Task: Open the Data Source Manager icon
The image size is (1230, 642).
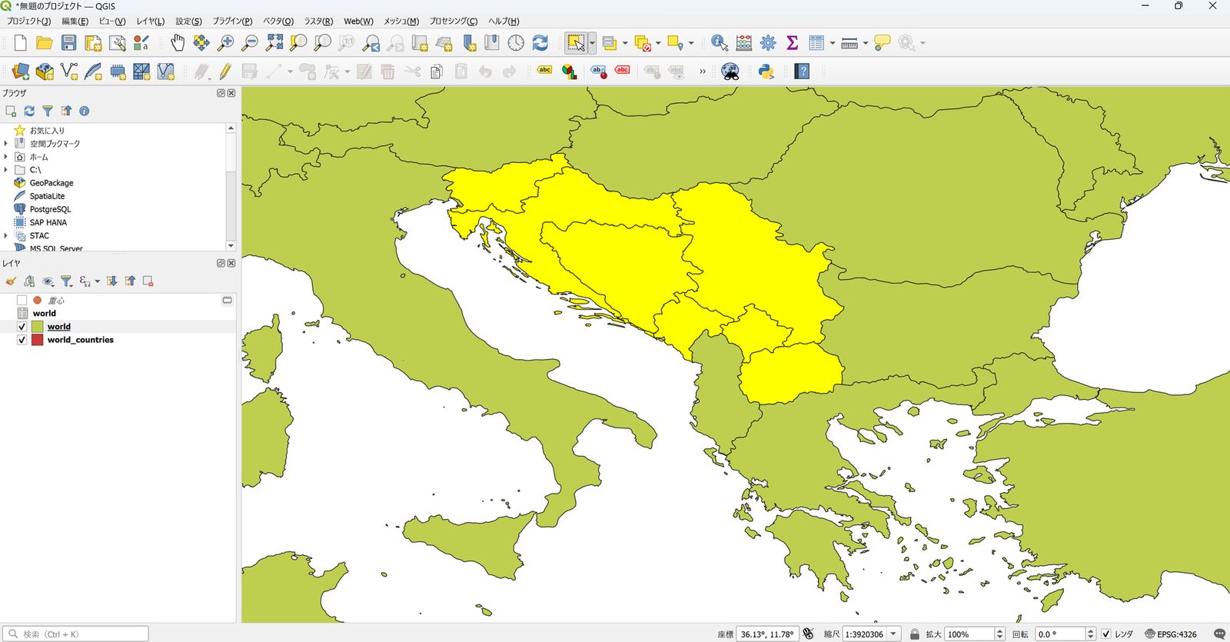Action: point(21,72)
